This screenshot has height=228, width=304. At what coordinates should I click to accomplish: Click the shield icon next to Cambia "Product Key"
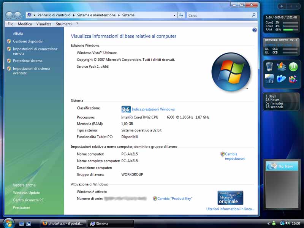pos(155,198)
